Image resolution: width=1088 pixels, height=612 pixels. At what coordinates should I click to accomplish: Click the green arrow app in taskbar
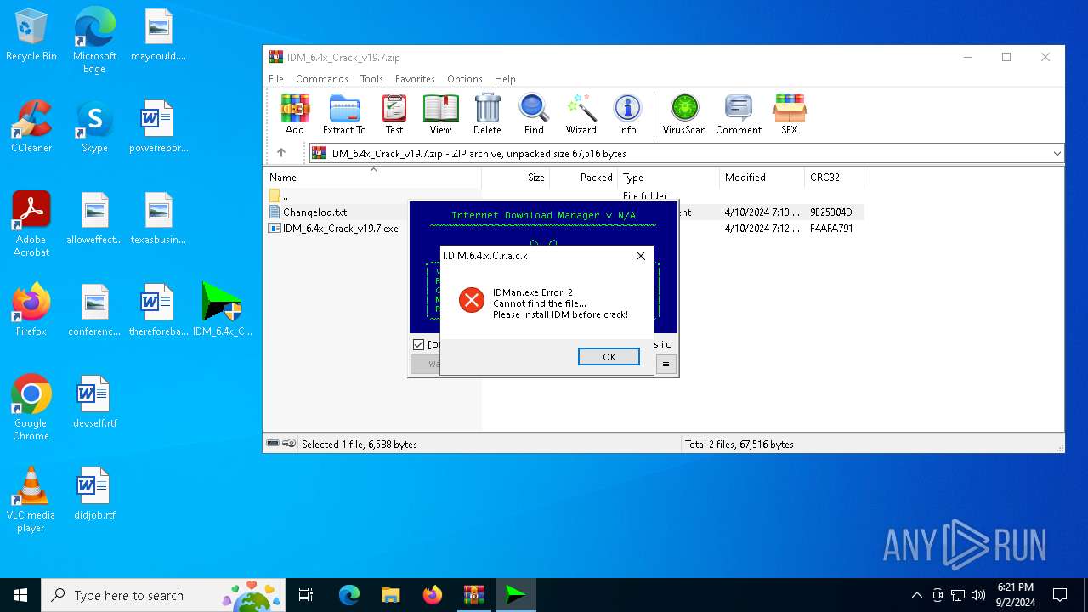(x=516, y=595)
